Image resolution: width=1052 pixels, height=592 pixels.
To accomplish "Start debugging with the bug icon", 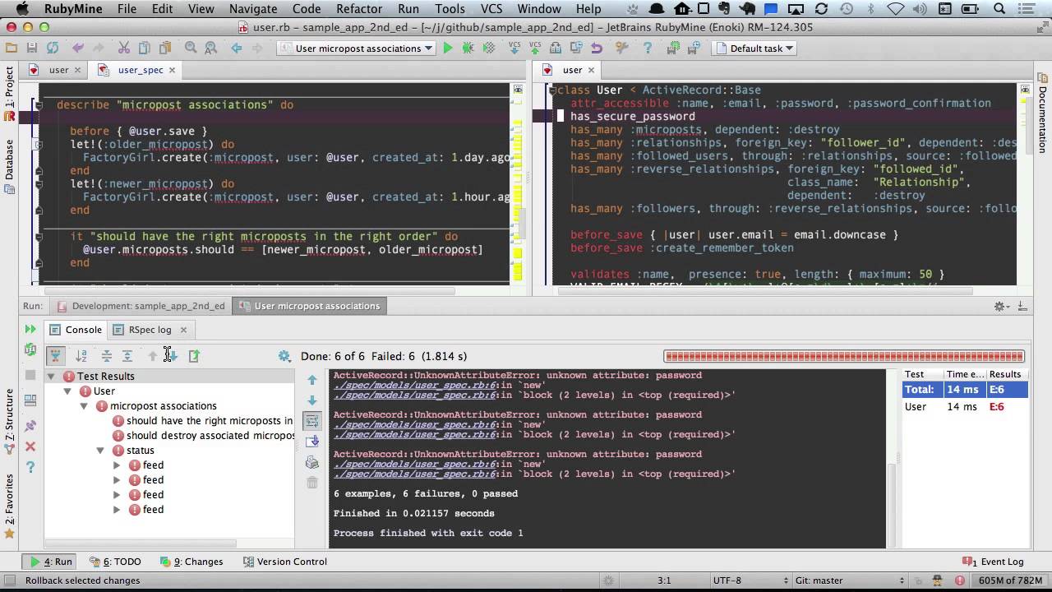I will tap(468, 49).
